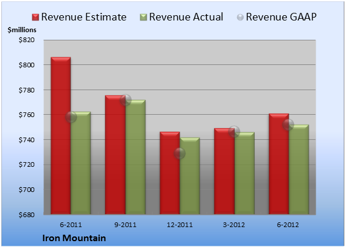Select the Revenue Actual legend label
The width and height of the screenshot is (345, 247).
(186, 17)
